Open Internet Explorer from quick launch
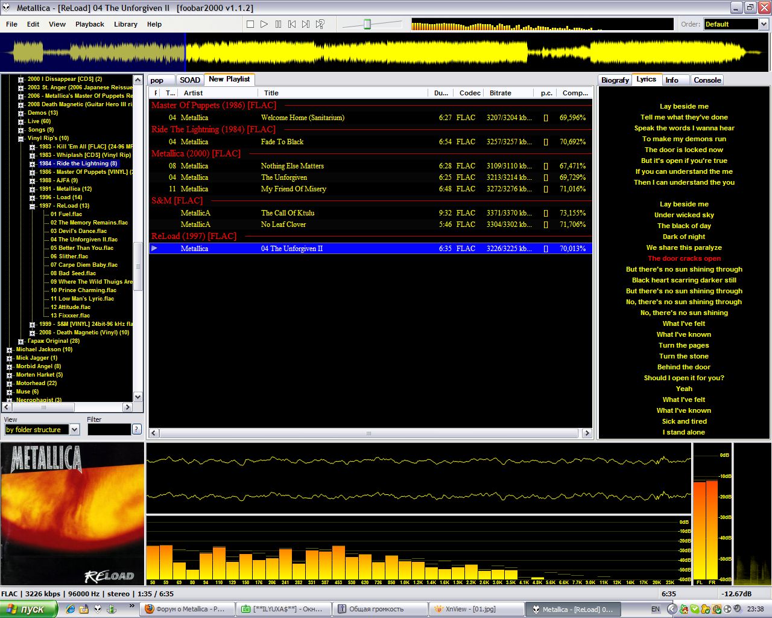Image resolution: width=772 pixels, height=618 pixels. click(71, 609)
